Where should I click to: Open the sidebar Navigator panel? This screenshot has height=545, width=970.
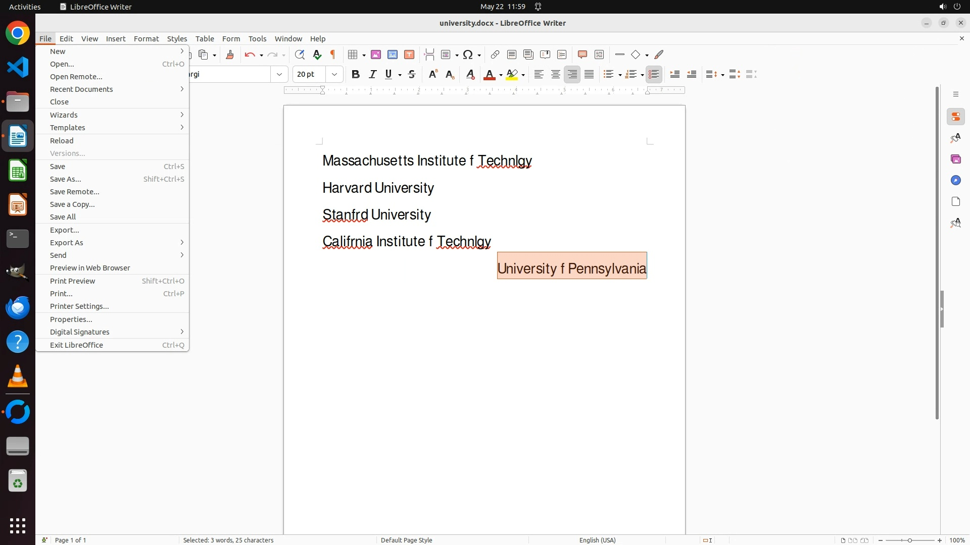coord(955,180)
